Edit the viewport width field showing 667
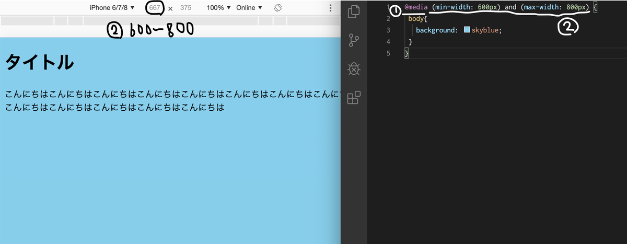Viewport: 627px width, 244px height. [x=154, y=8]
